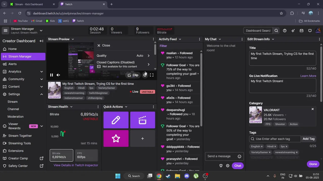Open the whispers chat bubble icon
Viewport: 323px width, 181px height.
tap(310, 31)
